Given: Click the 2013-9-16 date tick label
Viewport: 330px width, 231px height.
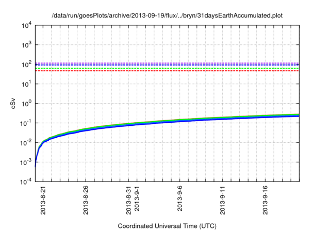Looking at the screenshot, I should click(265, 200).
